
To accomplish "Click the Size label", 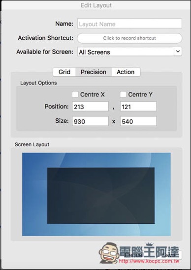I will click(62, 121).
